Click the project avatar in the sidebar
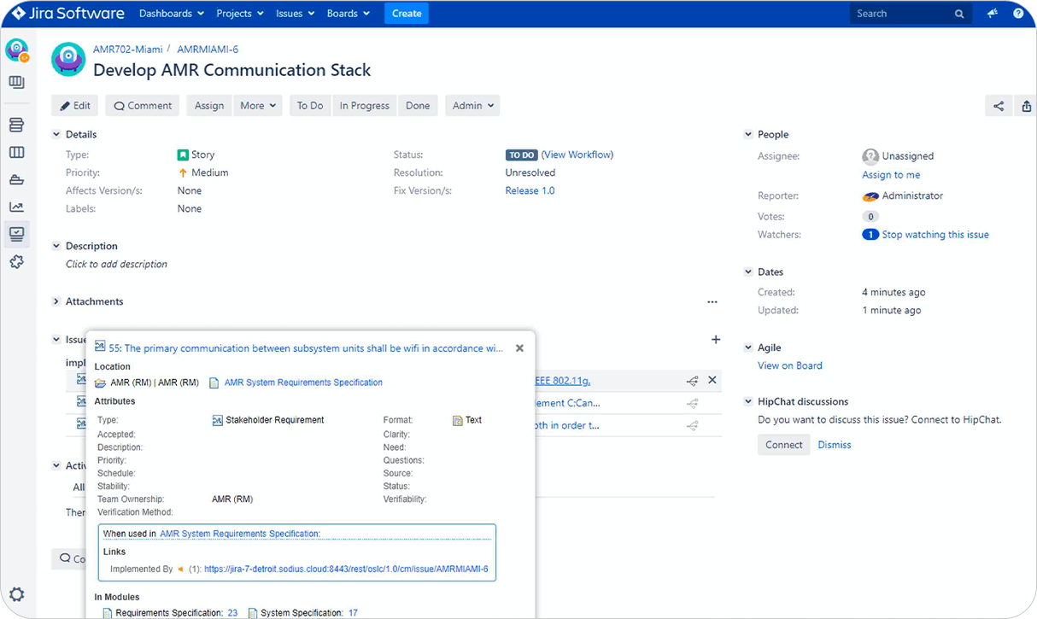Screen dimensions: 1037x619 pyautogui.click(x=17, y=50)
